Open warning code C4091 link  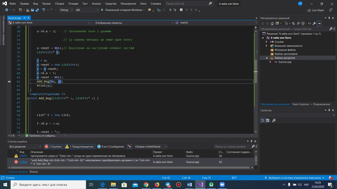coord(23,156)
